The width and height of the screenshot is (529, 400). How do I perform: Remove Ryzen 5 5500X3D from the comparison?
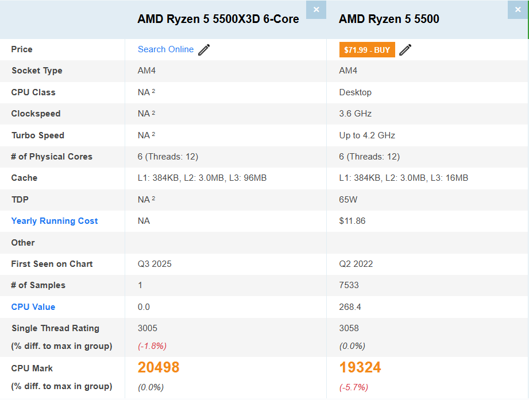pos(316,10)
